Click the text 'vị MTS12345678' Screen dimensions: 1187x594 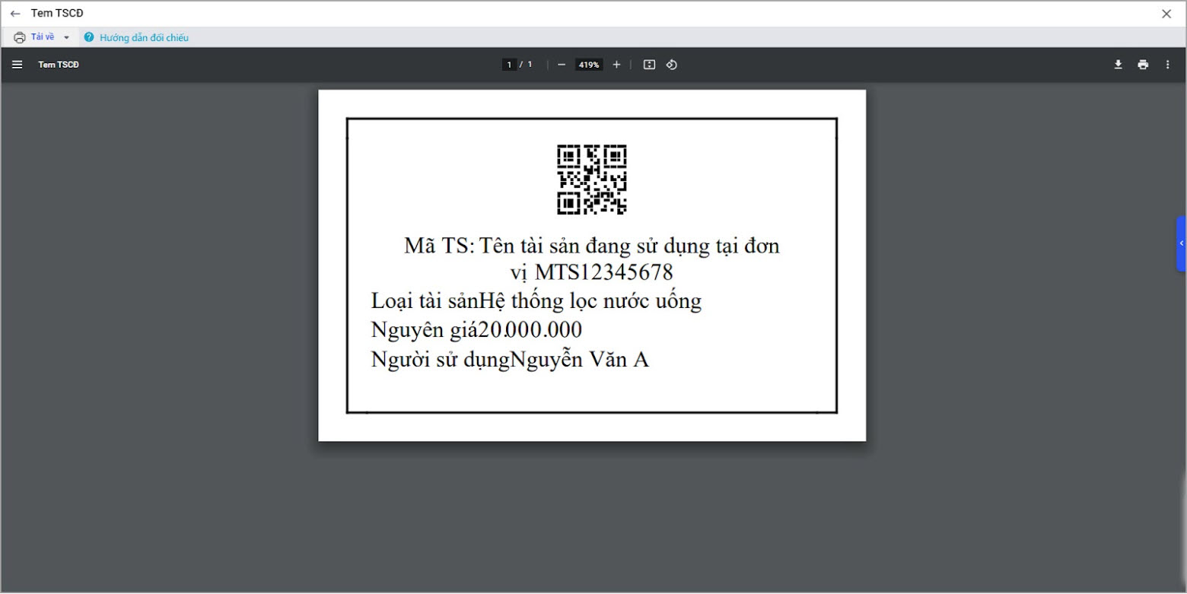tap(592, 272)
